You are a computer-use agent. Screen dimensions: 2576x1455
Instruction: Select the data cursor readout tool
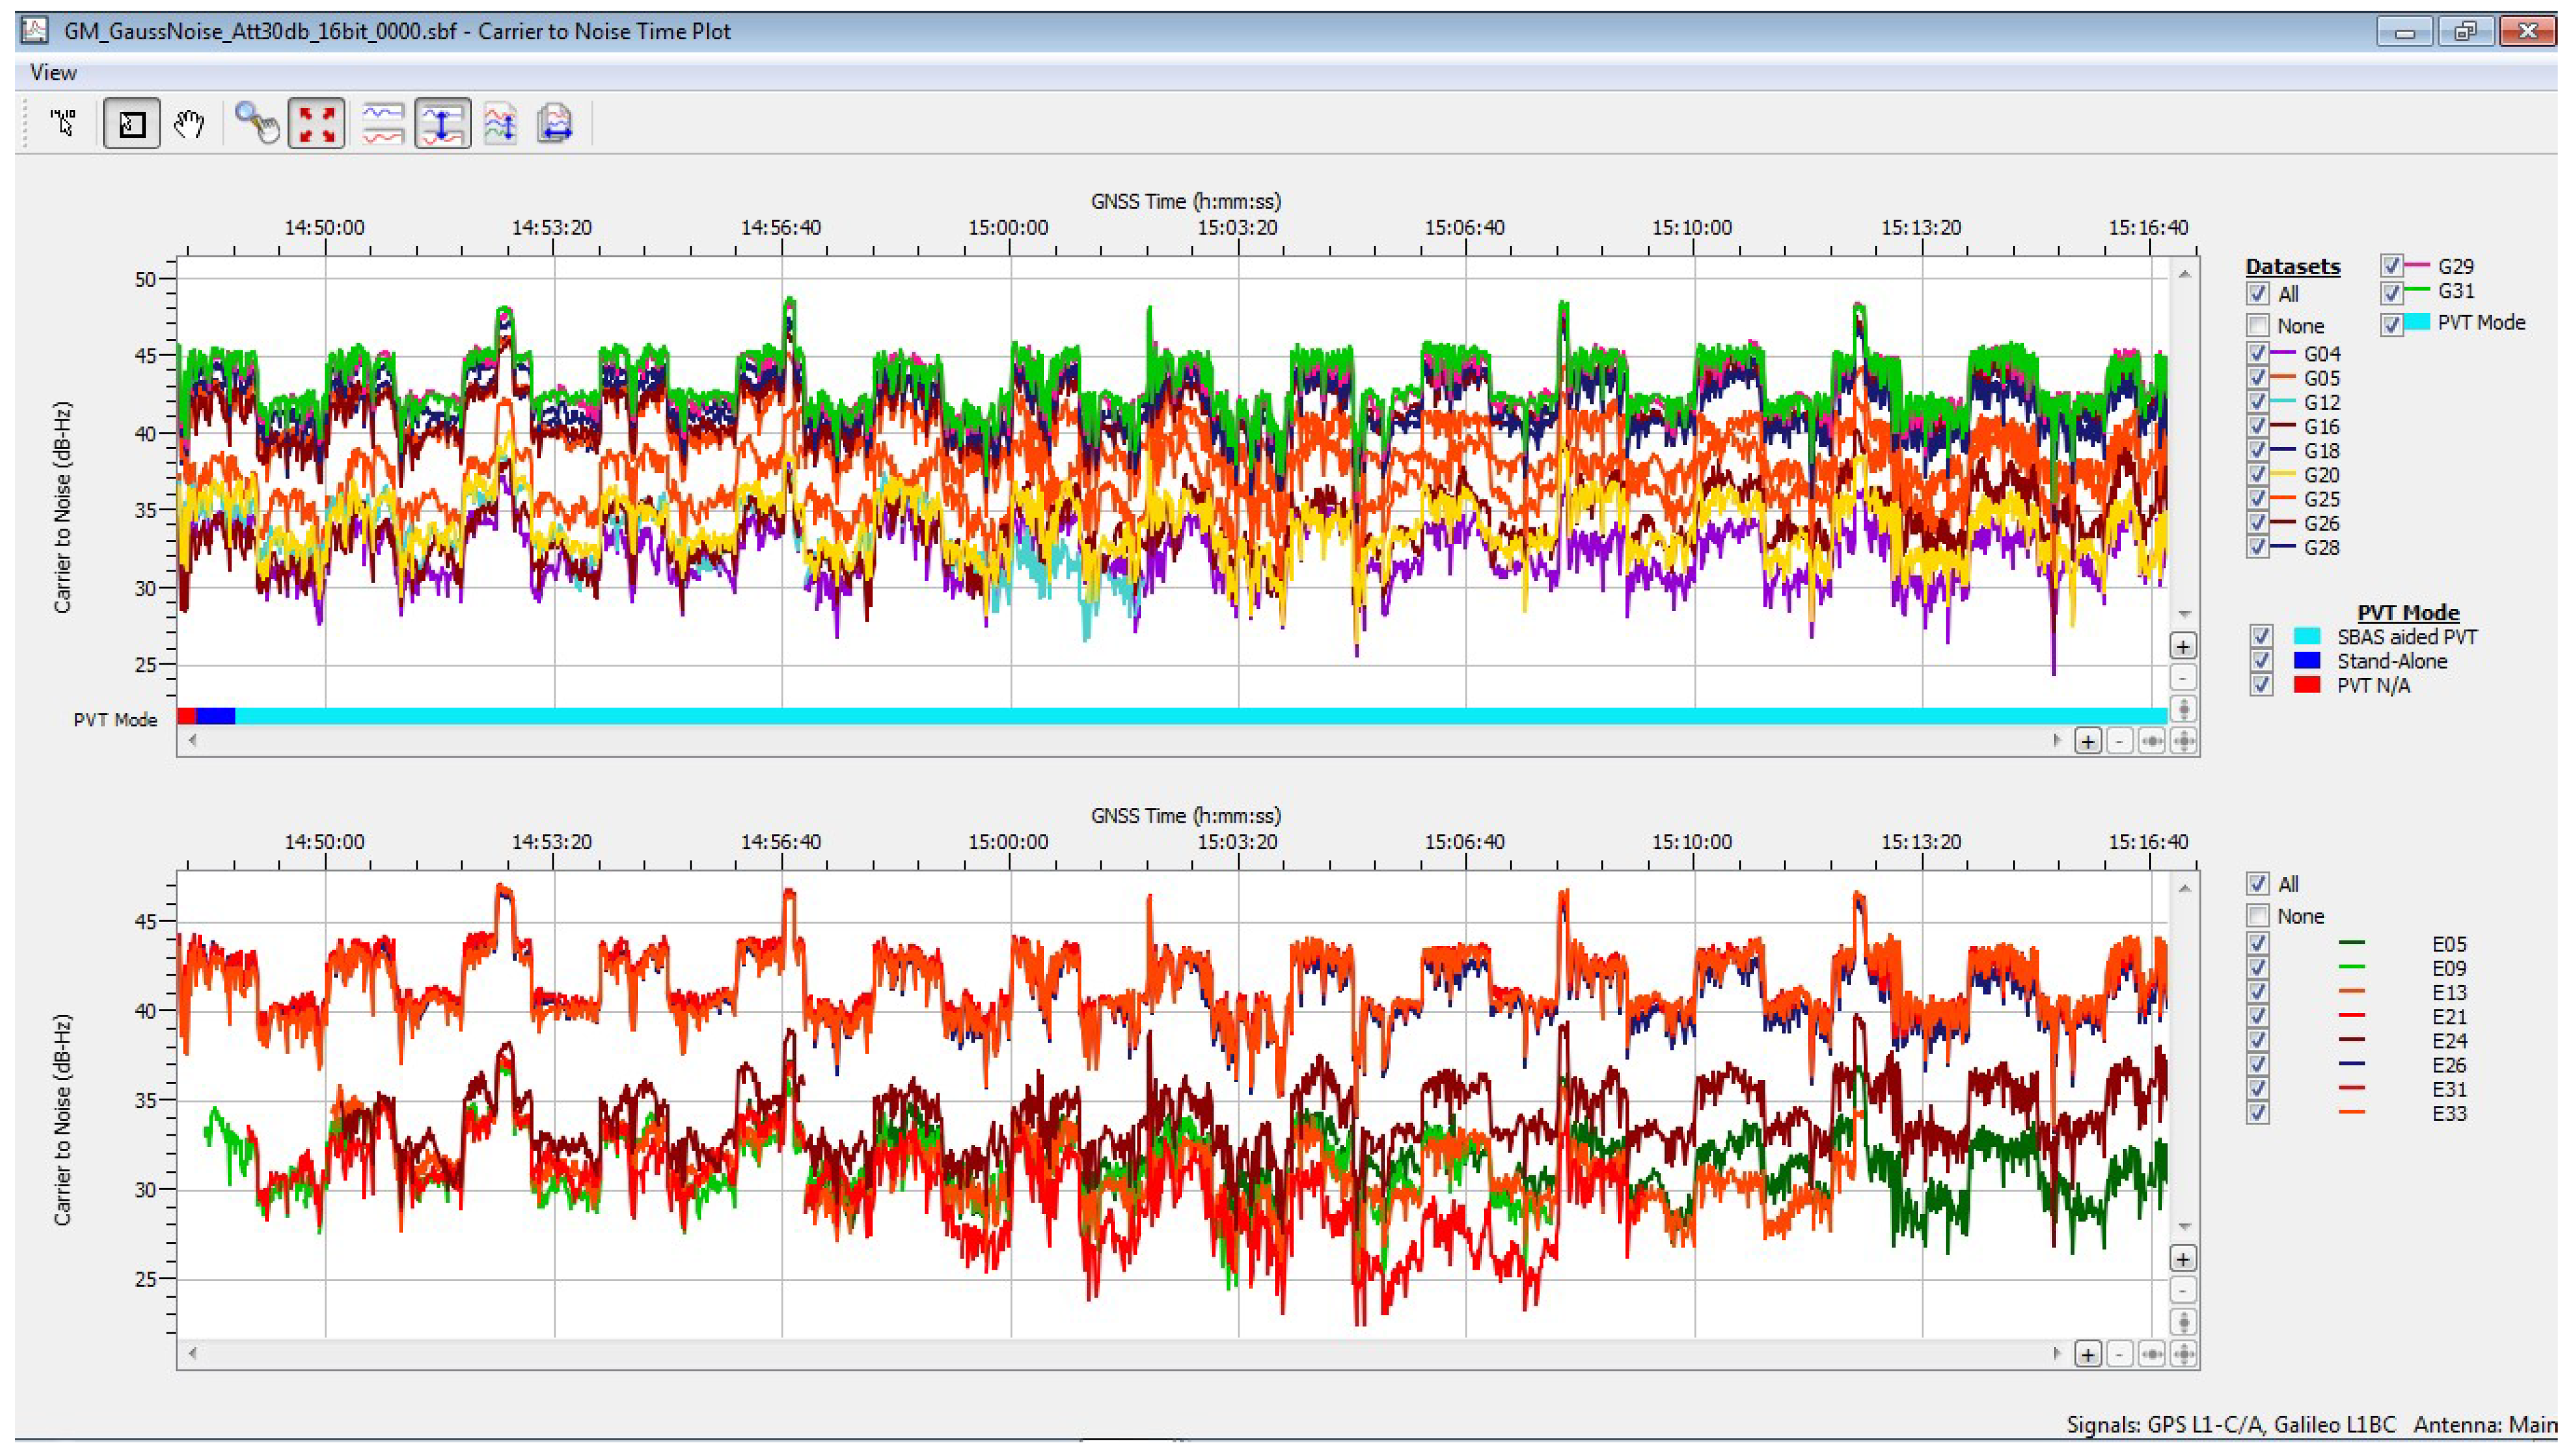pyautogui.click(x=64, y=124)
